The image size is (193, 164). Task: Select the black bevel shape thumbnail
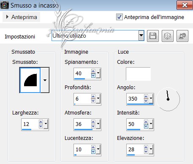[x=30, y=80]
